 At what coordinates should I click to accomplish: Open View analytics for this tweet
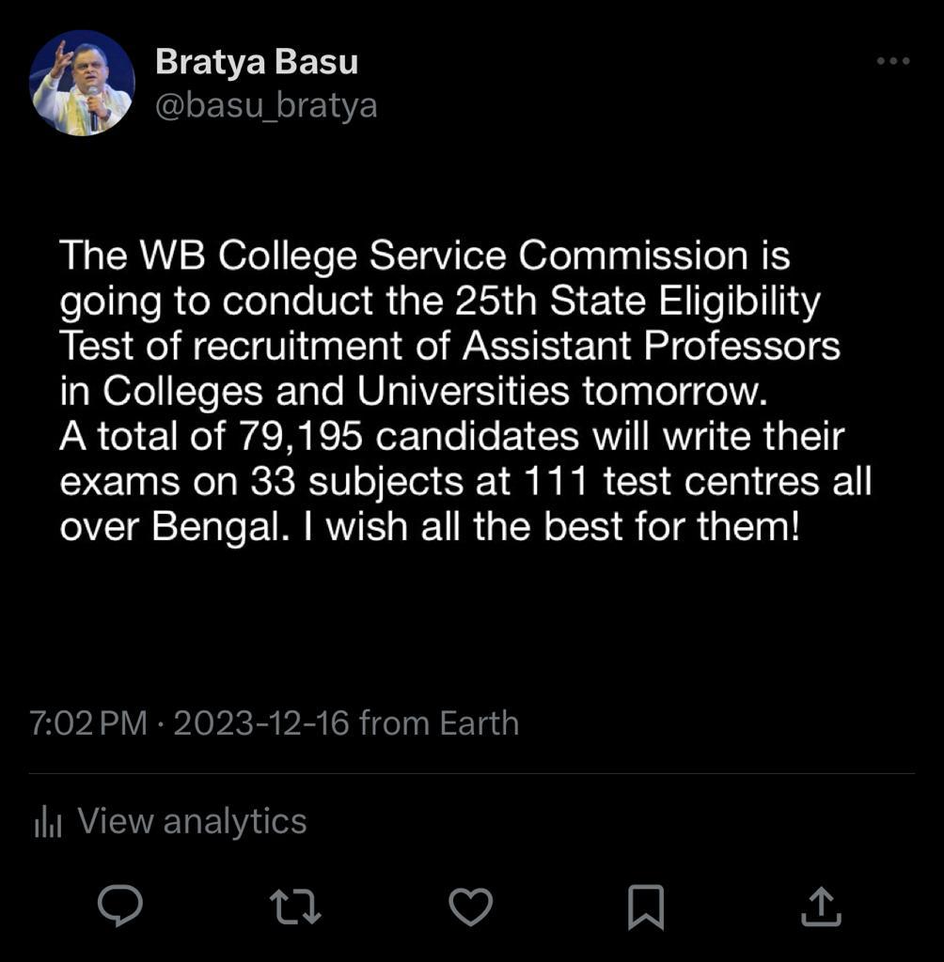click(192, 821)
